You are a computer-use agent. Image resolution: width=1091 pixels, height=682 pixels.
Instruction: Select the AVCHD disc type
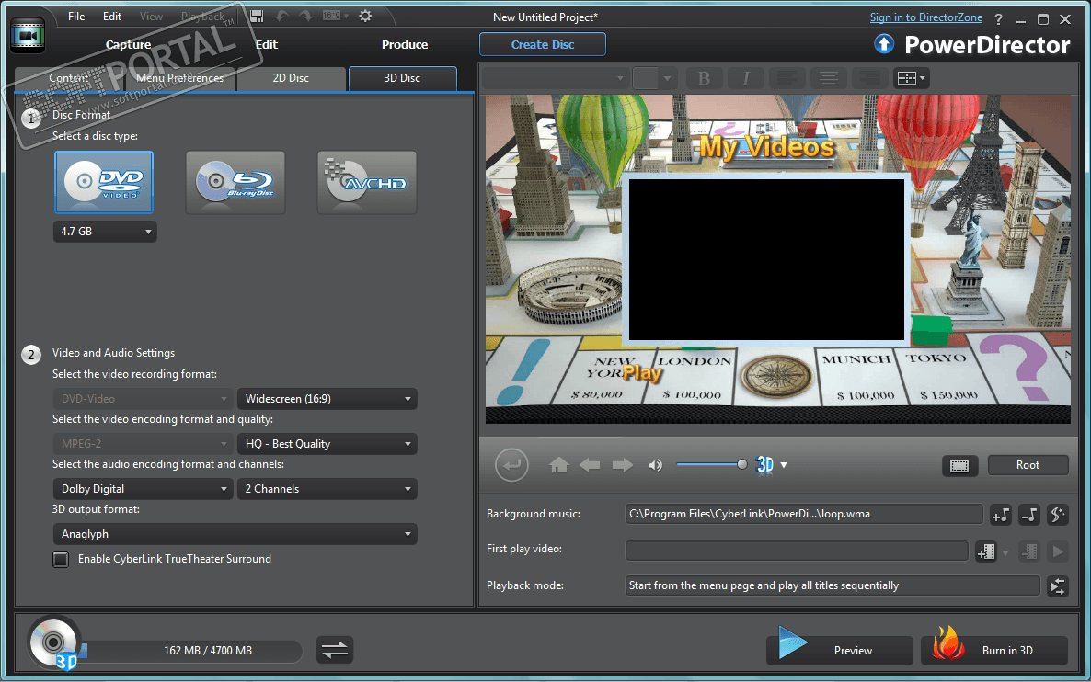click(367, 182)
